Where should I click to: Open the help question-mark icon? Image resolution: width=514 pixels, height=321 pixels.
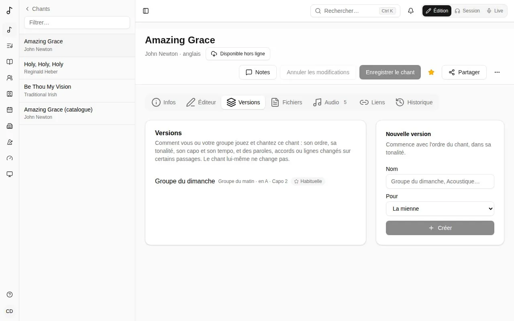click(10, 295)
